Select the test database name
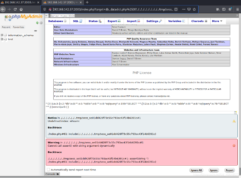Viewport: 241px width, 178px height. [11, 39]
